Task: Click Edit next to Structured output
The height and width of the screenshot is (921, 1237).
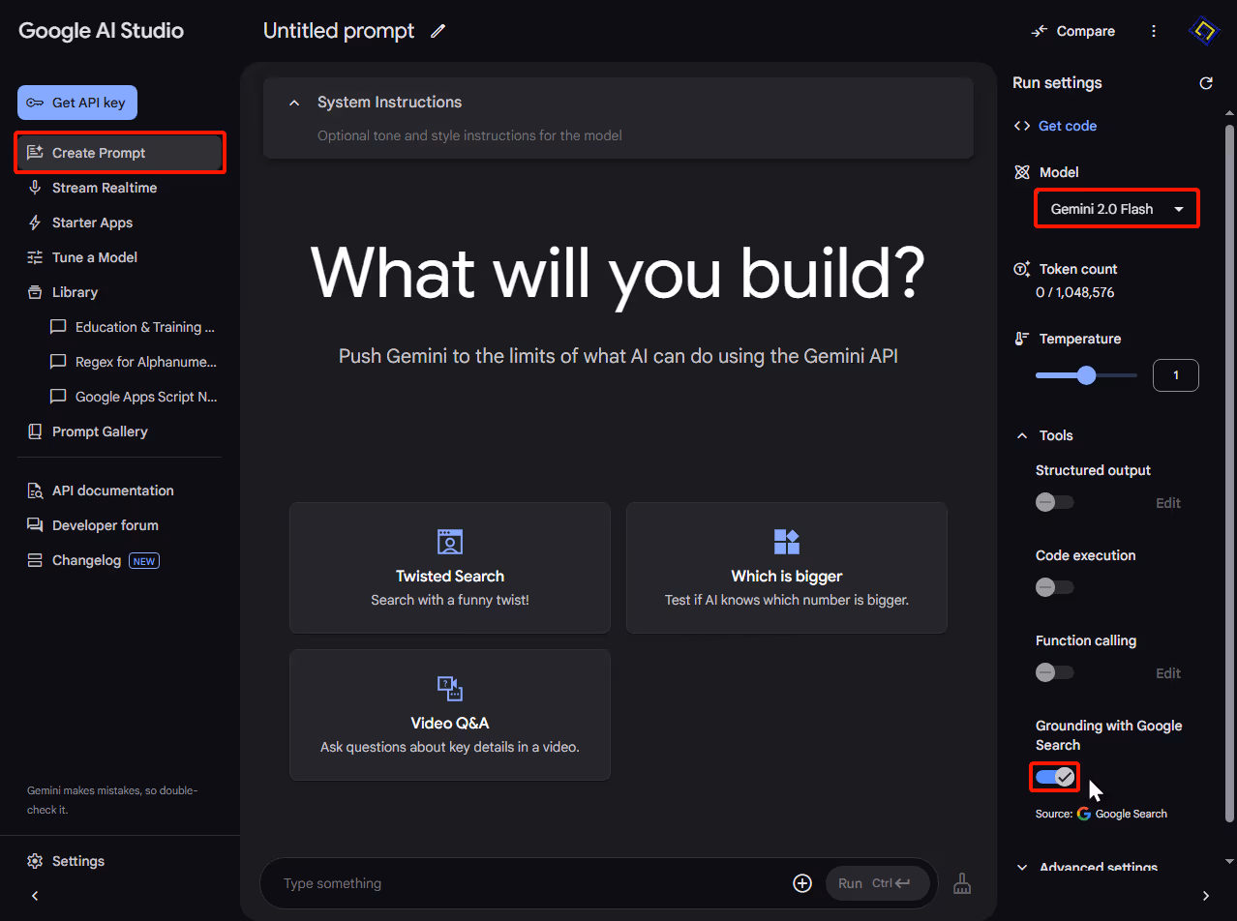Action: coord(1168,503)
